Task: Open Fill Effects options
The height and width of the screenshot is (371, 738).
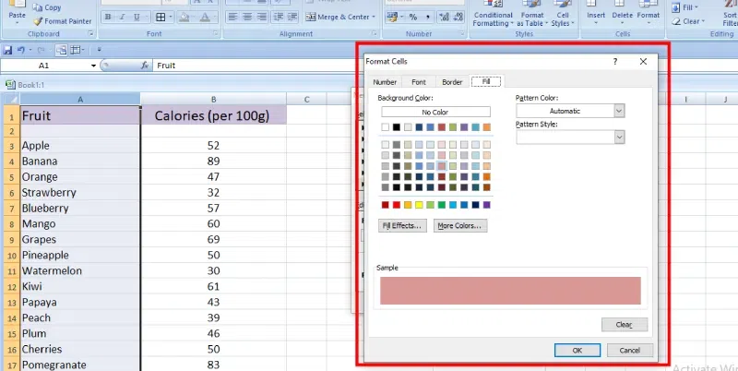Action: point(402,225)
